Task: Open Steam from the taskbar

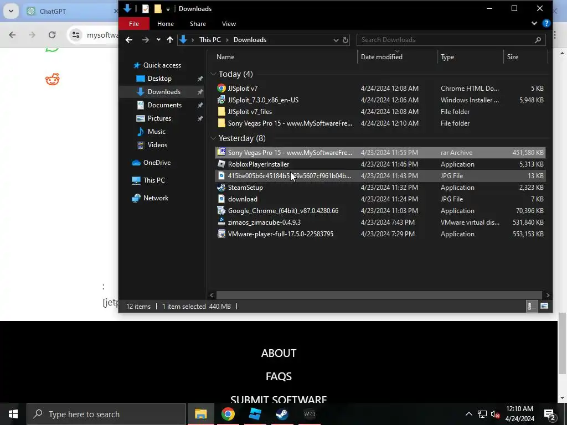Action: (x=282, y=414)
